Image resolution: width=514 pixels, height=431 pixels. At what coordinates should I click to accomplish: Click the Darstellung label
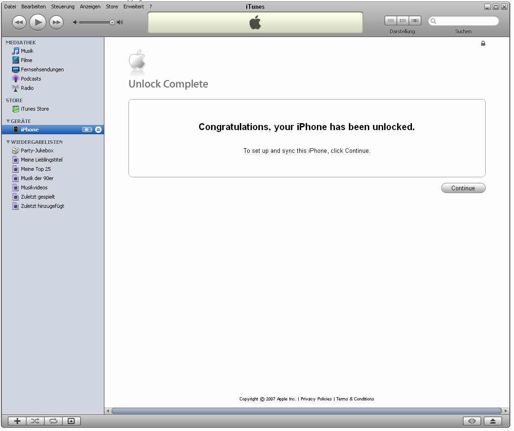pyautogui.click(x=402, y=32)
